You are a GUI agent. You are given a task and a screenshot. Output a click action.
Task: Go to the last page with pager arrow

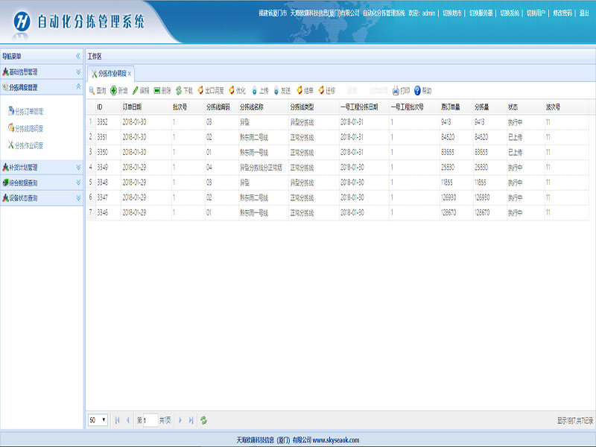click(x=191, y=420)
